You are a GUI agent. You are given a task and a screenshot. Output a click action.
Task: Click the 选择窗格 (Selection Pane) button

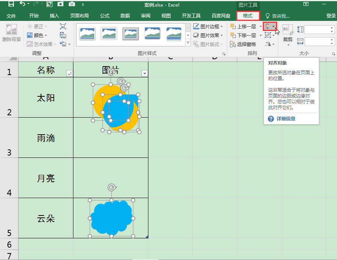pyautogui.click(x=243, y=44)
